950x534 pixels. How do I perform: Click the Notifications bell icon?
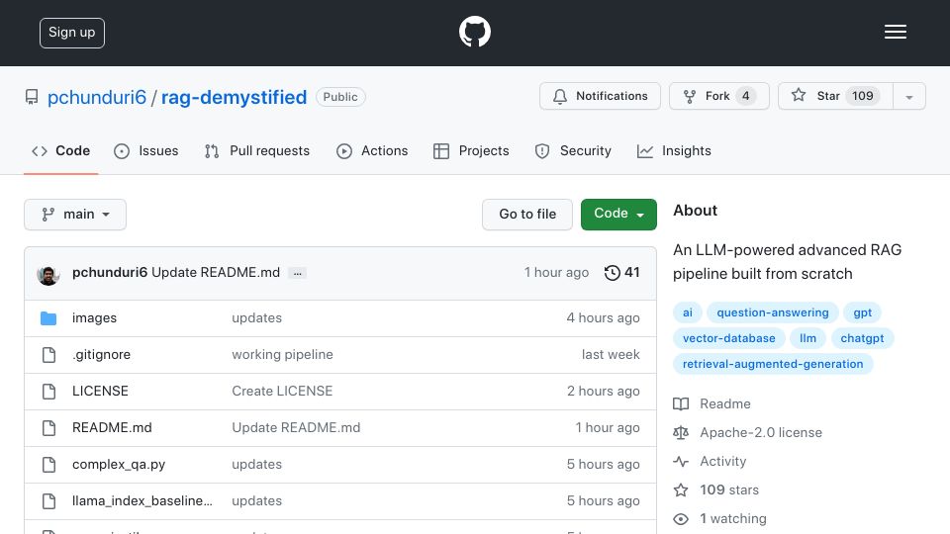coord(560,96)
